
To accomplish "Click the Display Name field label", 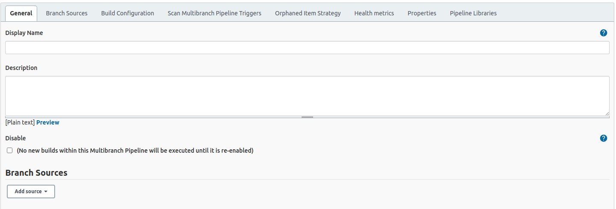I will (24, 33).
